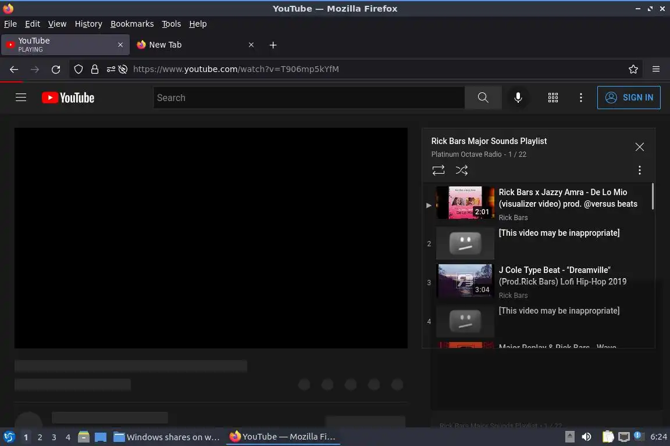Go forward in Firefox
This screenshot has width=670, height=446.
[35, 69]
